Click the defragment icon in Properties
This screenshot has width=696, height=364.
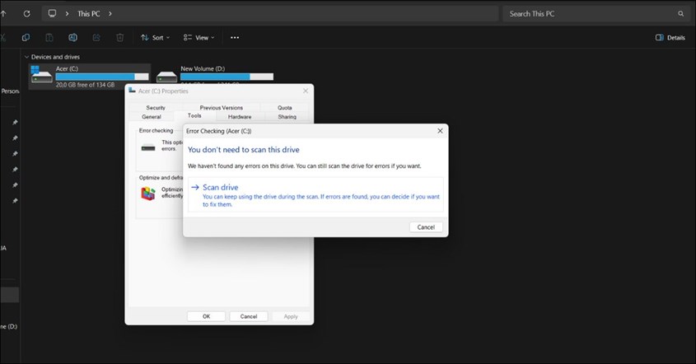[148, 194]
